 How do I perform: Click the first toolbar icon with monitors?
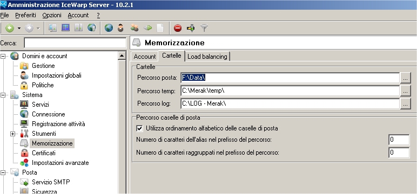[x=52, y=27]
